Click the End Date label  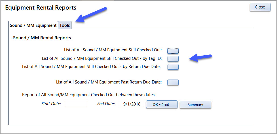click(106, 104)
